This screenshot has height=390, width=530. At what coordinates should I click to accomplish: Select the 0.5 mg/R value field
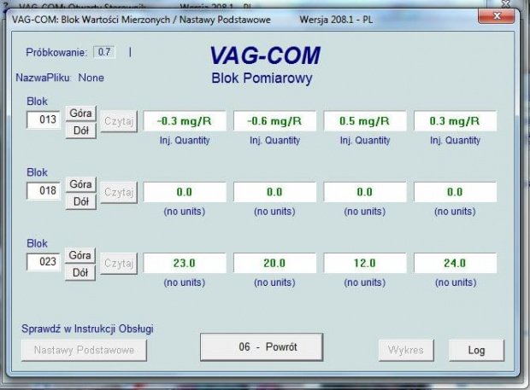click(x=365, y=121)
